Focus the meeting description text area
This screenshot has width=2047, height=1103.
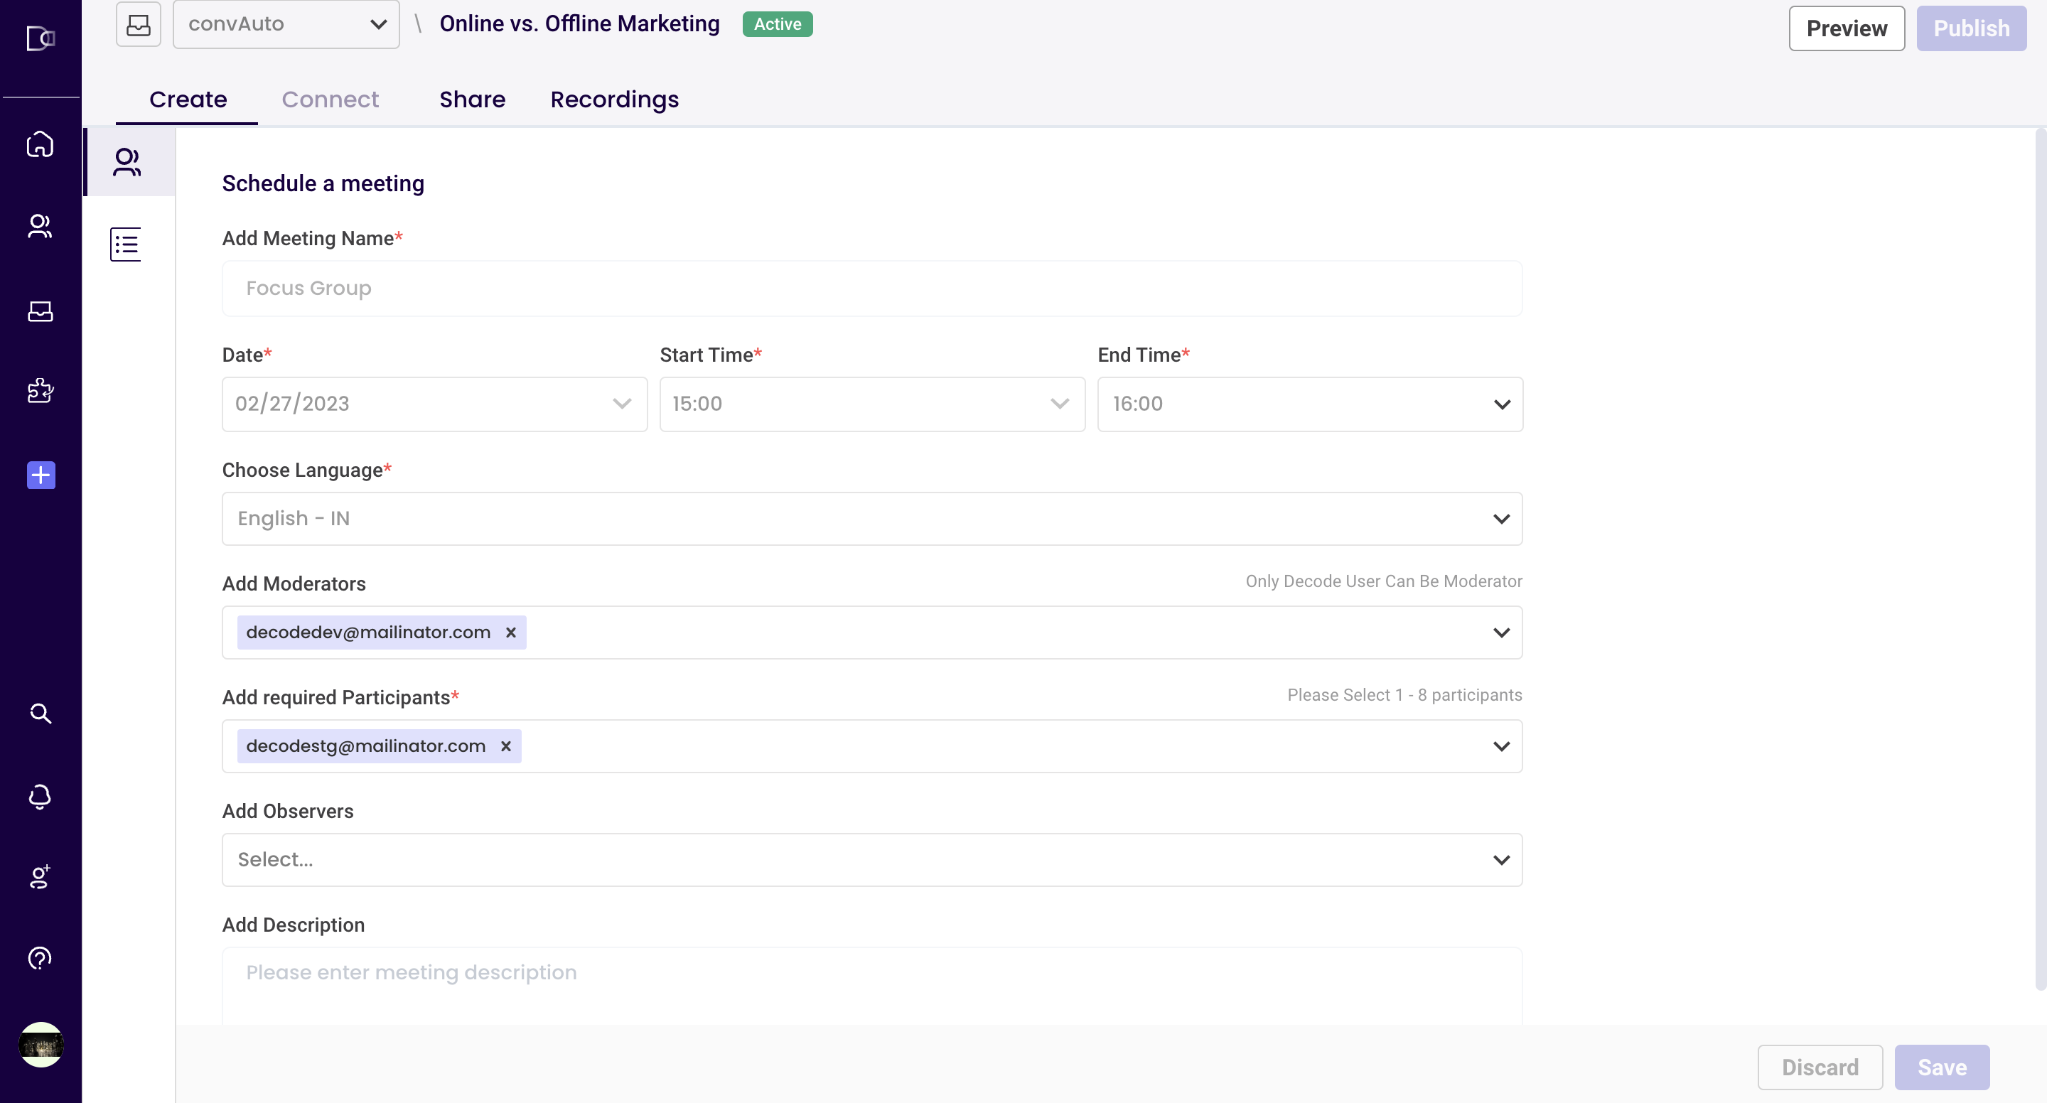pos(871,986)
